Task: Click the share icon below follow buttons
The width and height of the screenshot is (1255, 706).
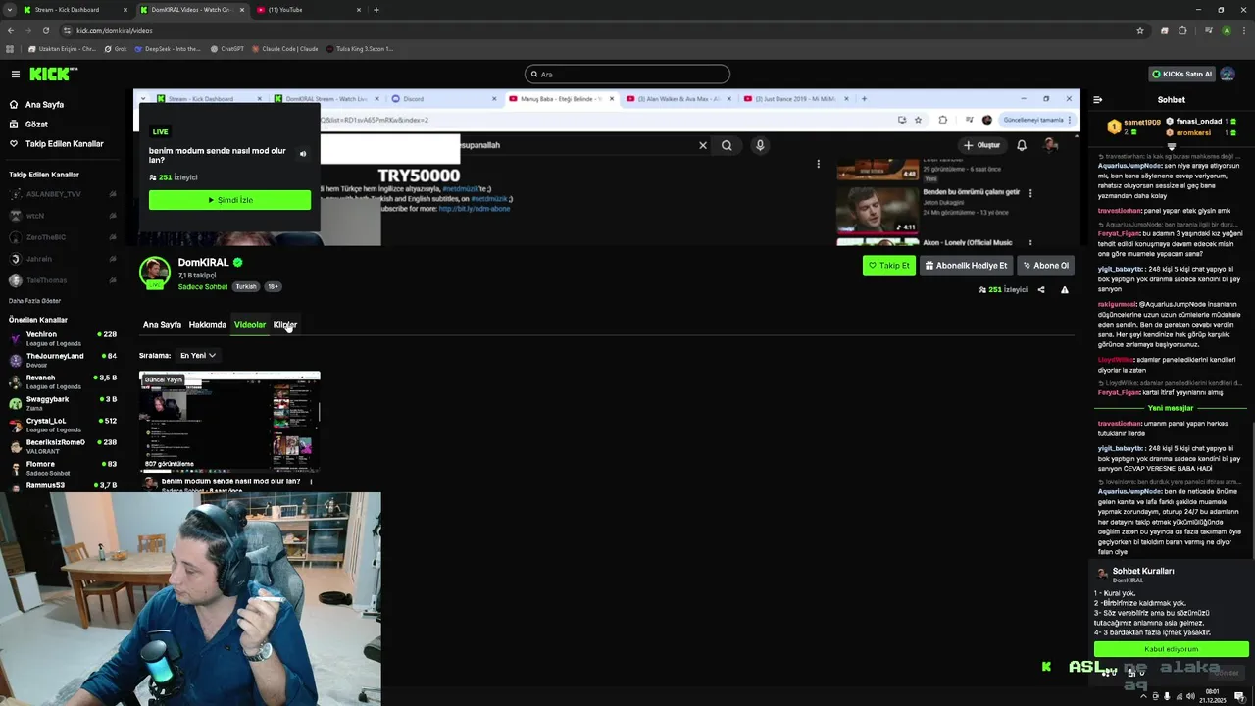Action: (1041, 290)
